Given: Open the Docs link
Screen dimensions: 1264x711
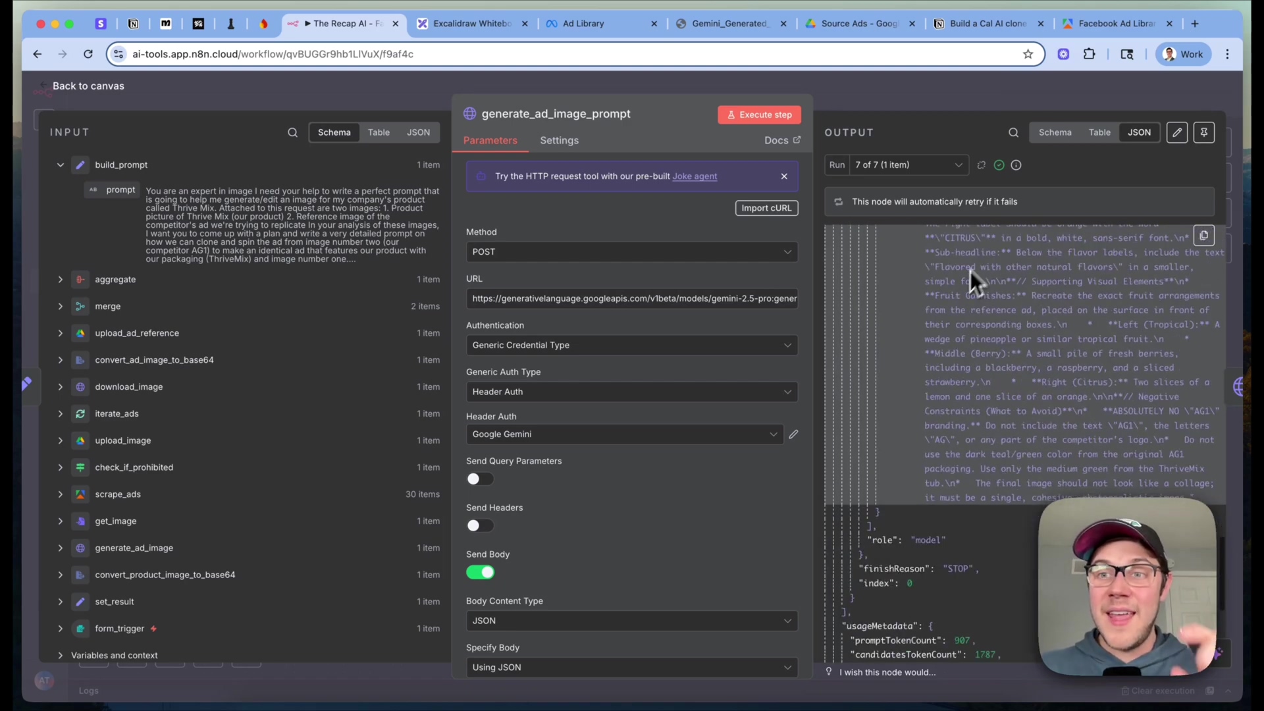Looking at the screenshot, I should 782,140.
